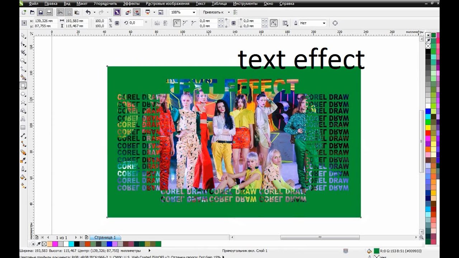The width and height of the screenshot is (459, 258).
Task: Select the Freehand curve tool
Action: pos(23,69)
